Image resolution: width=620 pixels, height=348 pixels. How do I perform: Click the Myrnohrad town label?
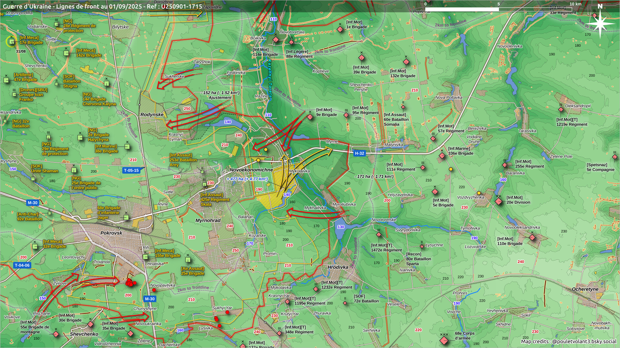click(208, 220)
